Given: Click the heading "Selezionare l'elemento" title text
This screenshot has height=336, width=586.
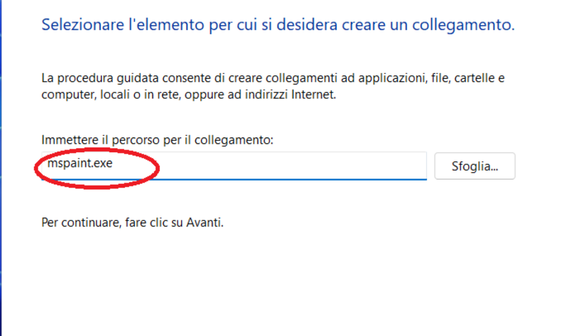Looking at the screenshot, I should point(278,24).
